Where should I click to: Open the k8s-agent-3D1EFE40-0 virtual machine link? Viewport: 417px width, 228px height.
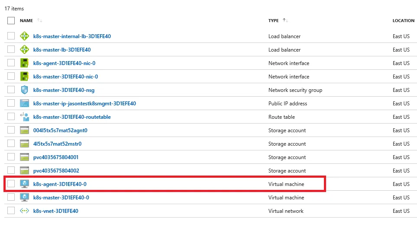click(60, 184)
